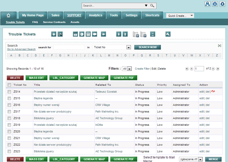The height and width of the screenshot is (162, 228).
Task: Expand the global search dropdown arrow
Action: [146, 6]
